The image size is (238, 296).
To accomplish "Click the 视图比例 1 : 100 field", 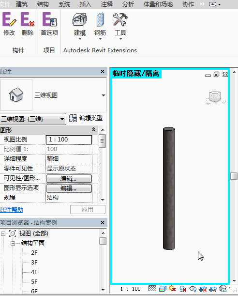I will click(69, 140).
